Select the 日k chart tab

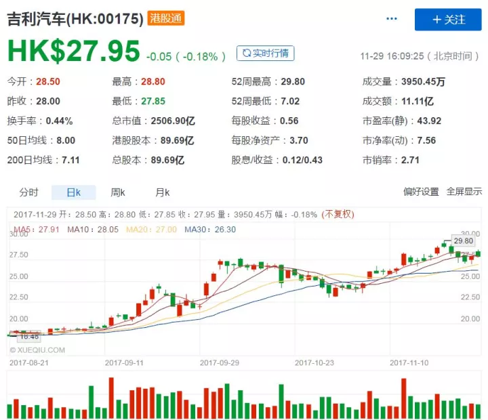(73, 192)
